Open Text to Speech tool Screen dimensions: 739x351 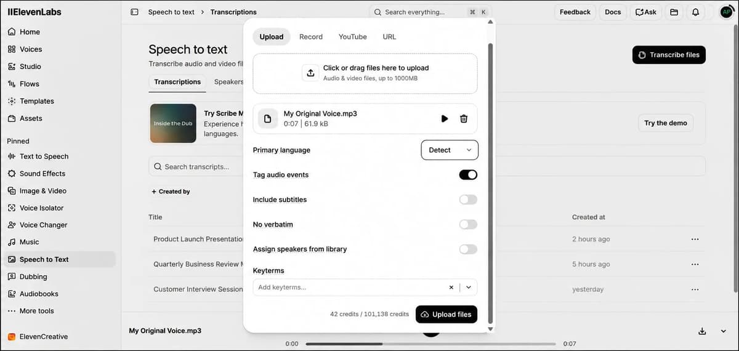(x=44, y=156)
